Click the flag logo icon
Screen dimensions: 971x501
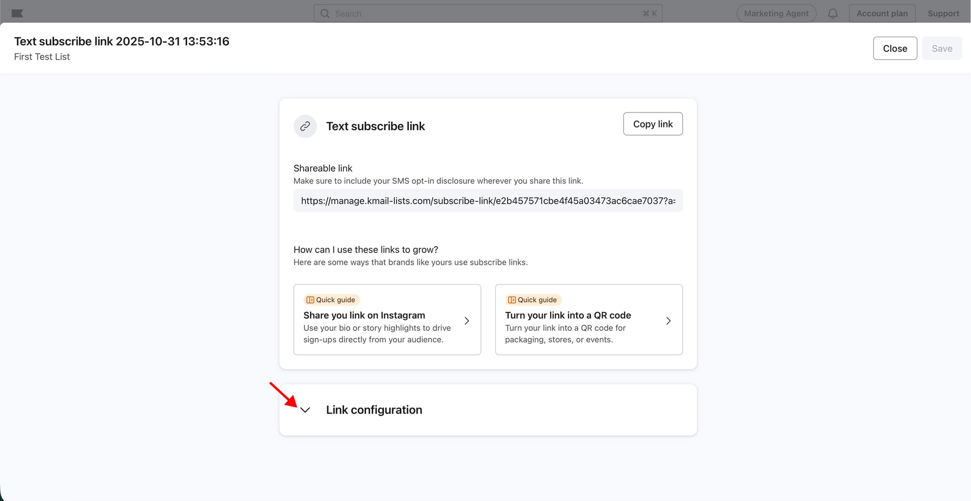17,14
